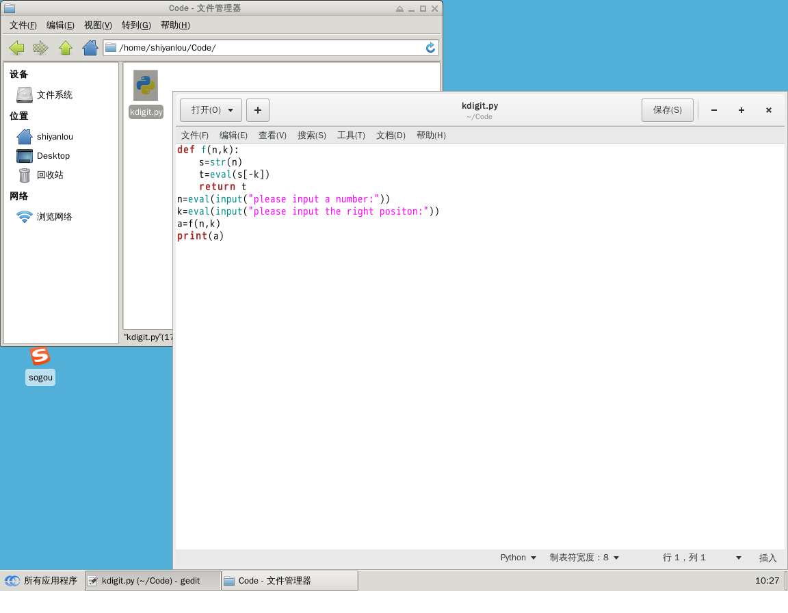Place cursor on def f(n,k) line

[208, 150]
